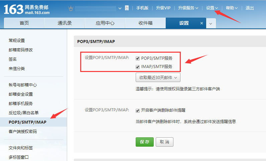Click the 退出 logout link
266x161 pixels.
(x=250, y=8)
